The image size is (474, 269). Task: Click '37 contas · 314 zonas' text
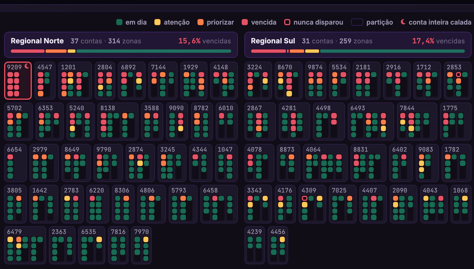pos(106,41)
